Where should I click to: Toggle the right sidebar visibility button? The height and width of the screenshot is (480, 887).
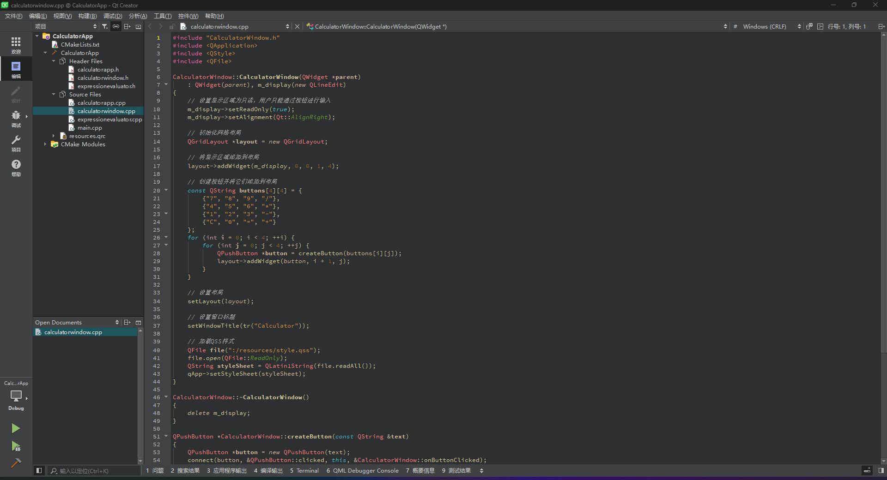(x=881, y=471)
